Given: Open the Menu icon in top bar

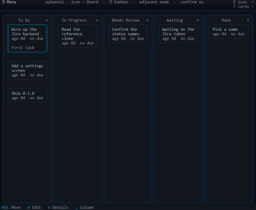Looking at the screenshot, I should coord(4,2).
